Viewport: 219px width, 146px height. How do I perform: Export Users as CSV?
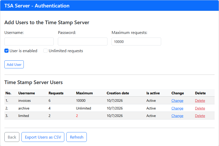(x=43, y=137)
